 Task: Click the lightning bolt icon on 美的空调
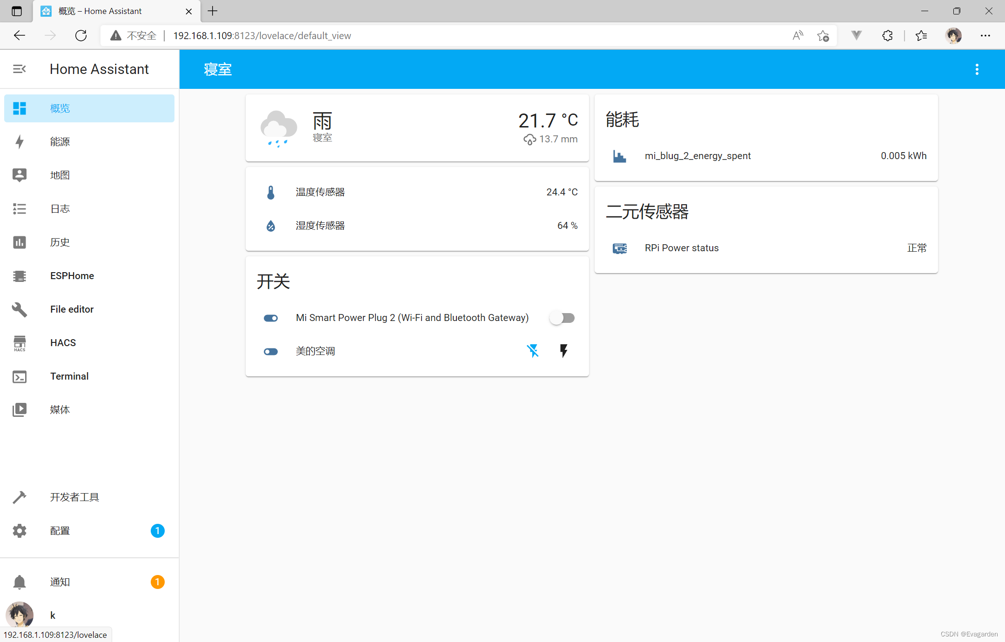click(x=564, y=351)
